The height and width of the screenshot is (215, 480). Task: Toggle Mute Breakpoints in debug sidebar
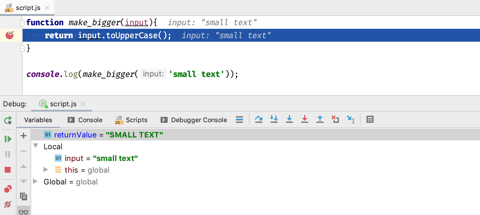[x=8, y=204]
